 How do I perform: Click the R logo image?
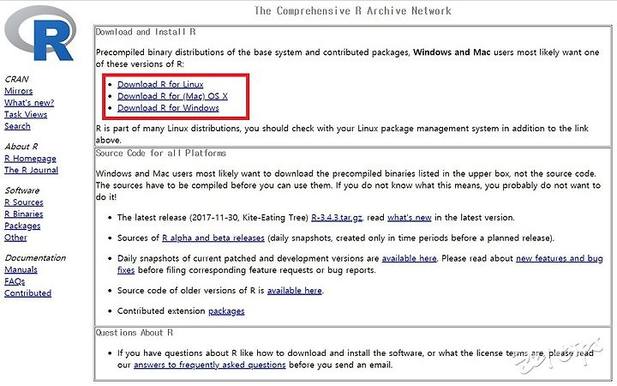coord(40,33)
